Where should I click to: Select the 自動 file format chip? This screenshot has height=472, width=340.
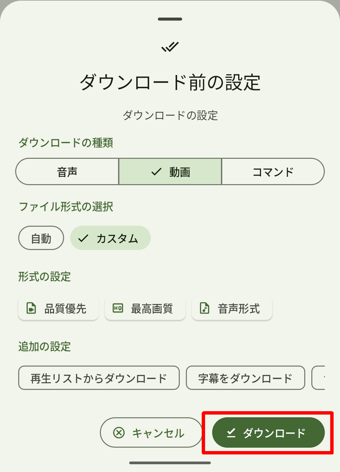[41, 238]
